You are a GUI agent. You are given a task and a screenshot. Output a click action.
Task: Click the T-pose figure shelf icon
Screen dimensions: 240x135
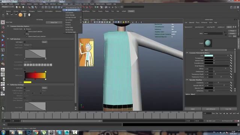pyautogui.click(x=25, y=15)
